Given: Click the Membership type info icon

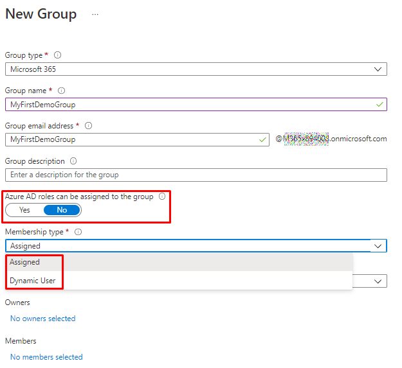Looking at the screenshot, I should pos(78,232).
